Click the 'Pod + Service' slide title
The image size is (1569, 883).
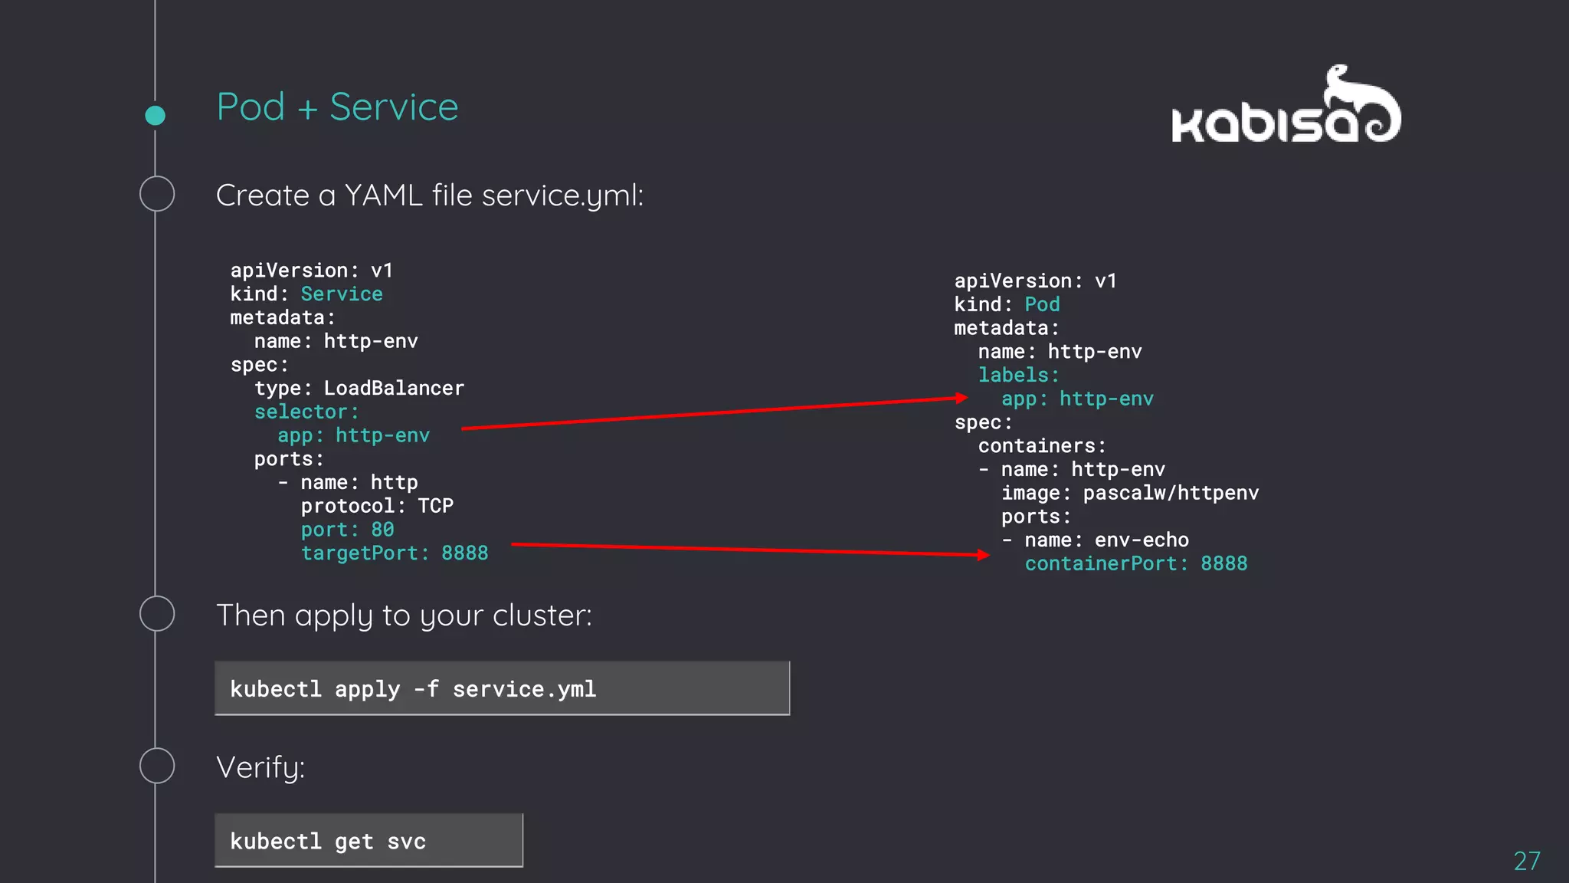(338, 107)
